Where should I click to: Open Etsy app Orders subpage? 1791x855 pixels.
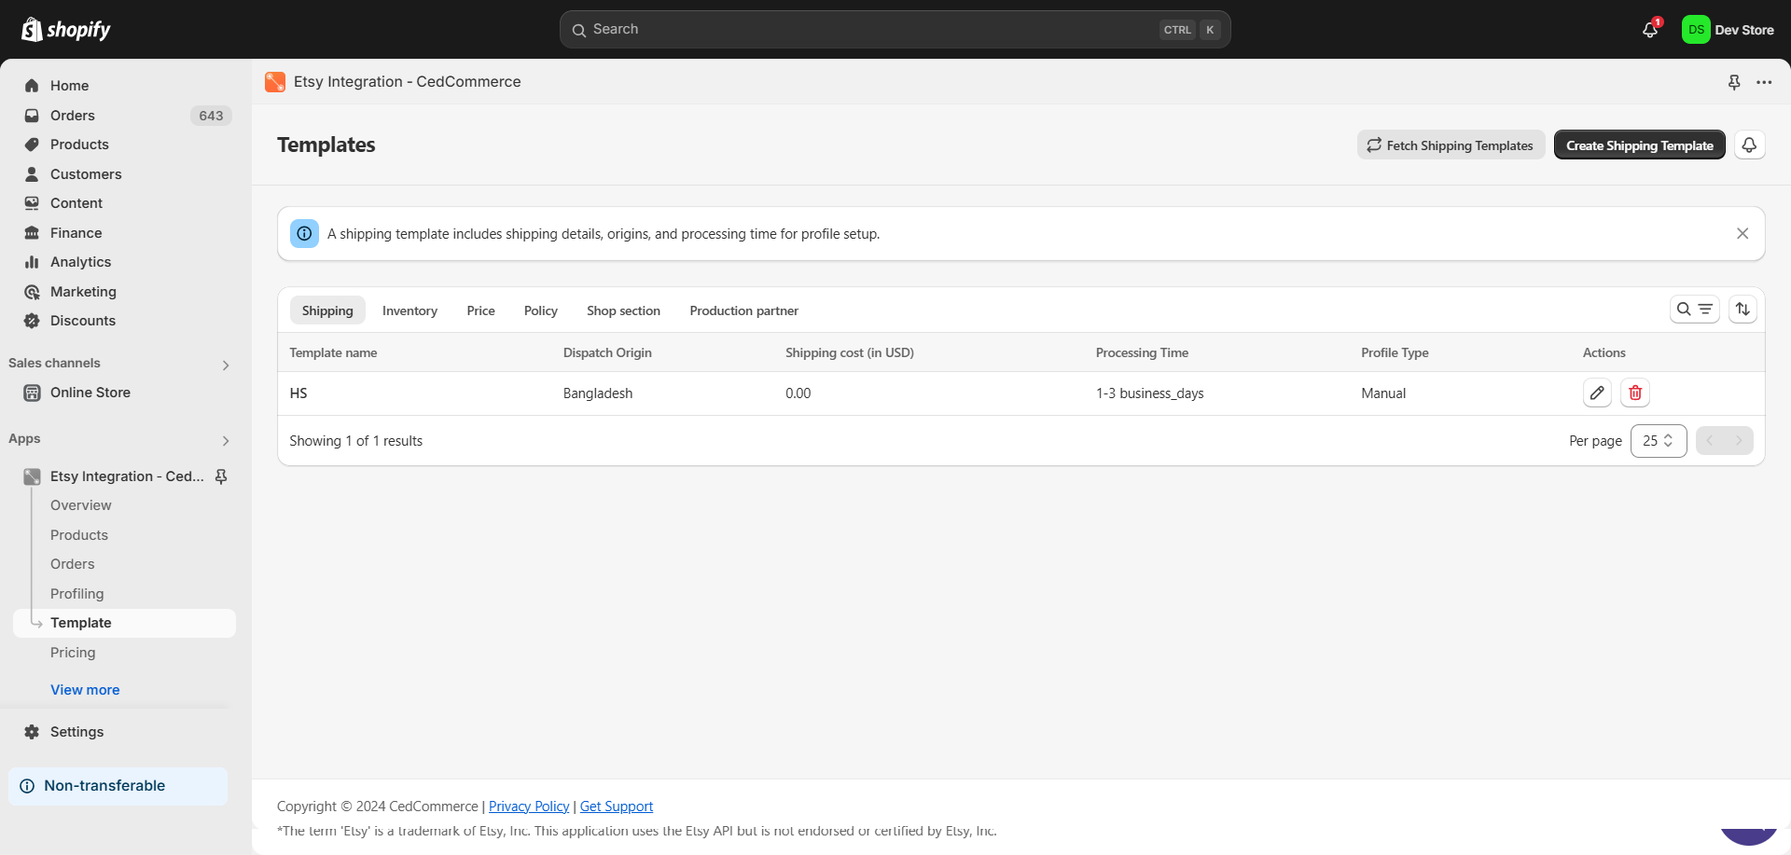tap(73, 564)
